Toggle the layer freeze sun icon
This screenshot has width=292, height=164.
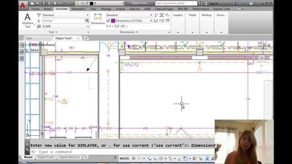pos(82,3)
